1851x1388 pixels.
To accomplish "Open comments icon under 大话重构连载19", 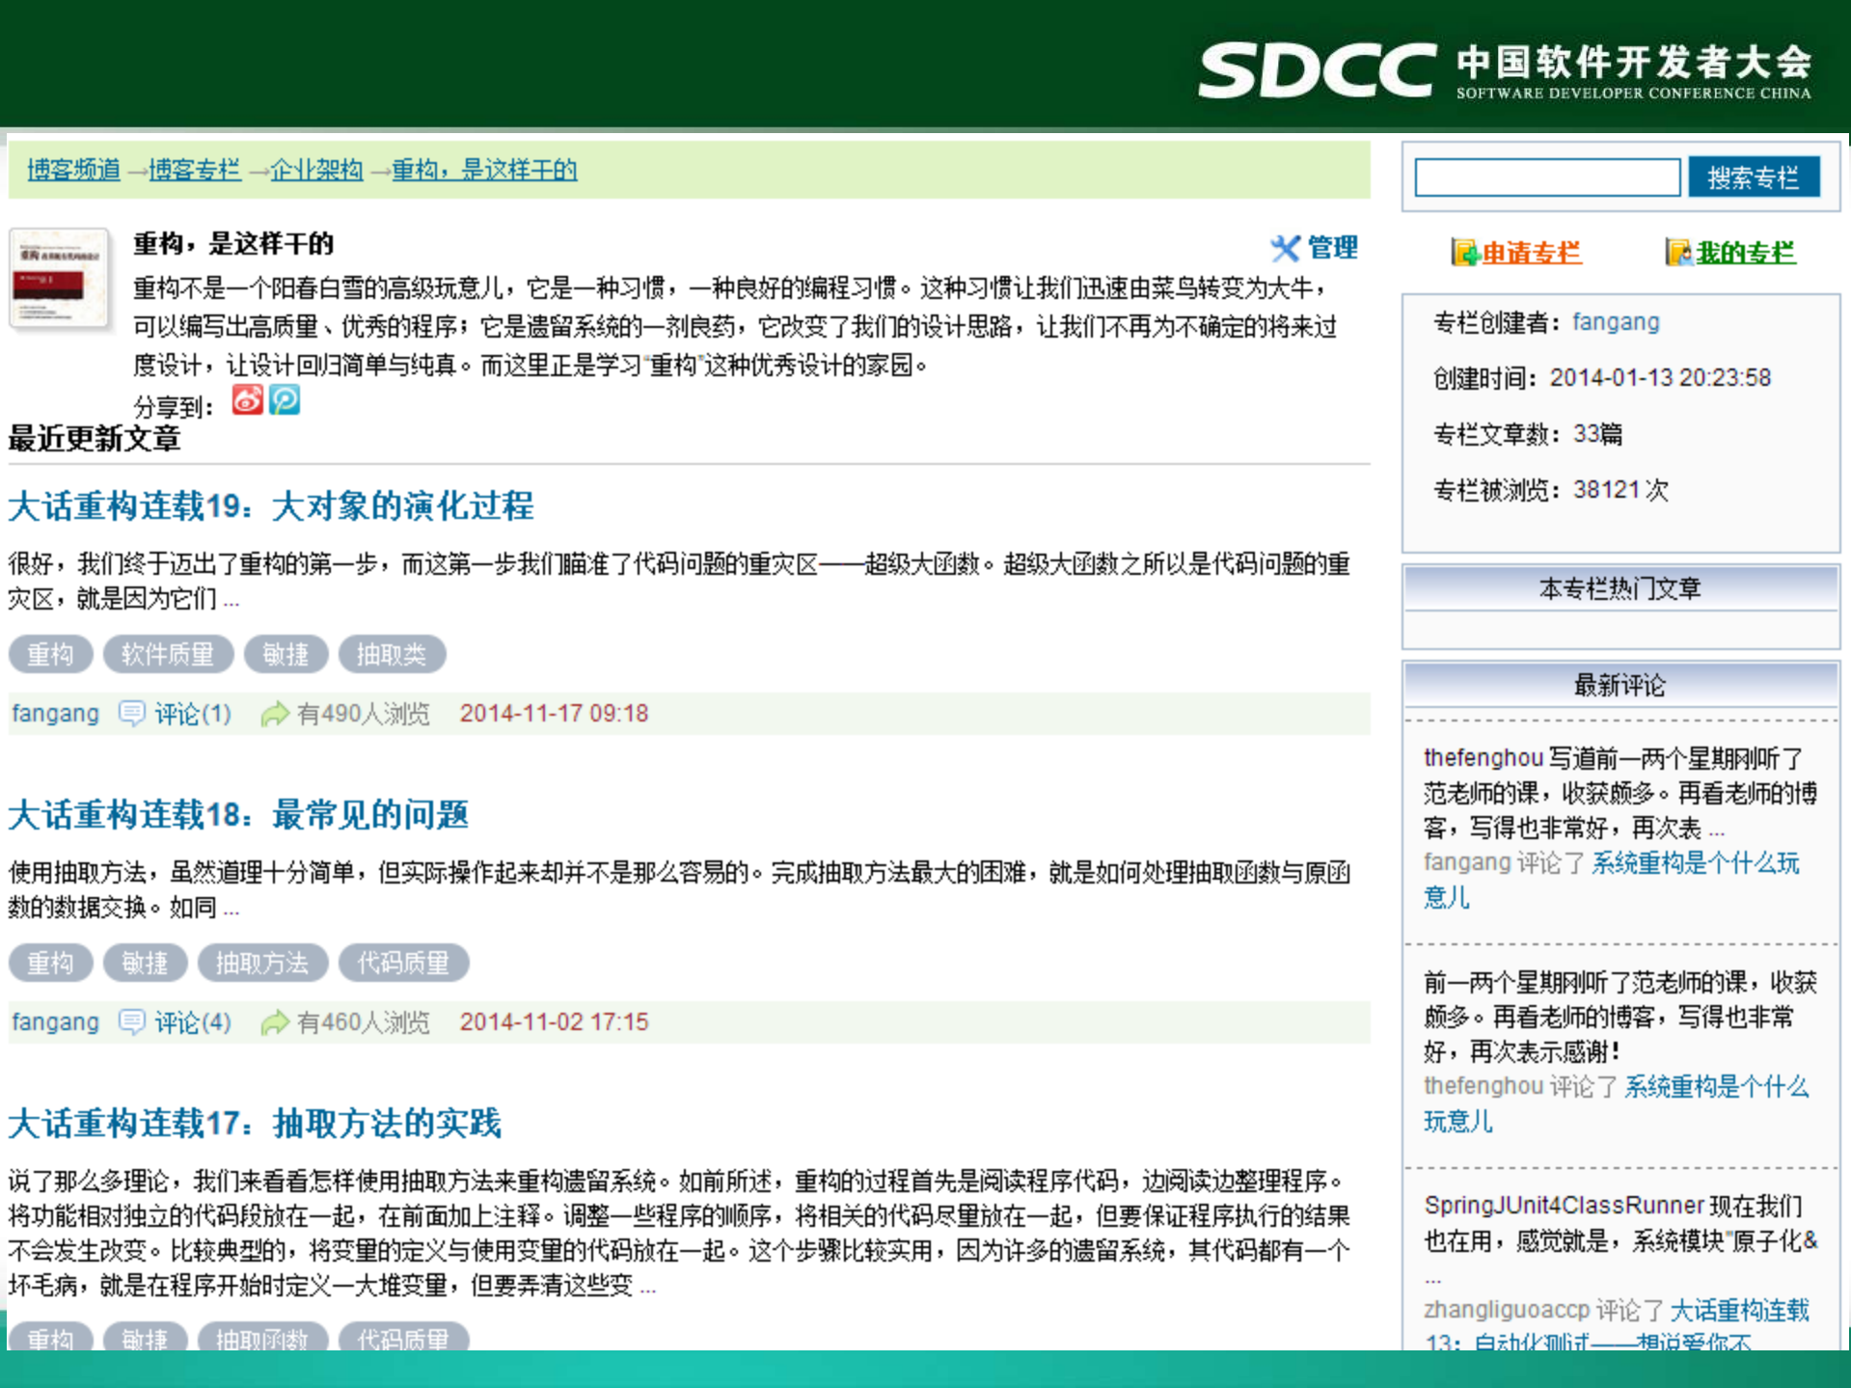I will coord(132,714).
